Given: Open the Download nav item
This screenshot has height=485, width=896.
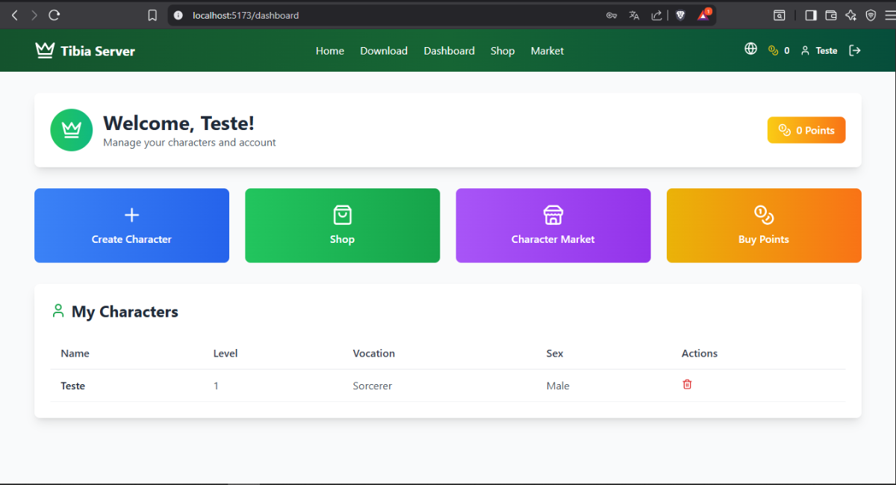Looking at the screenshot, I should pyautogui.click(x=384, y=51).
